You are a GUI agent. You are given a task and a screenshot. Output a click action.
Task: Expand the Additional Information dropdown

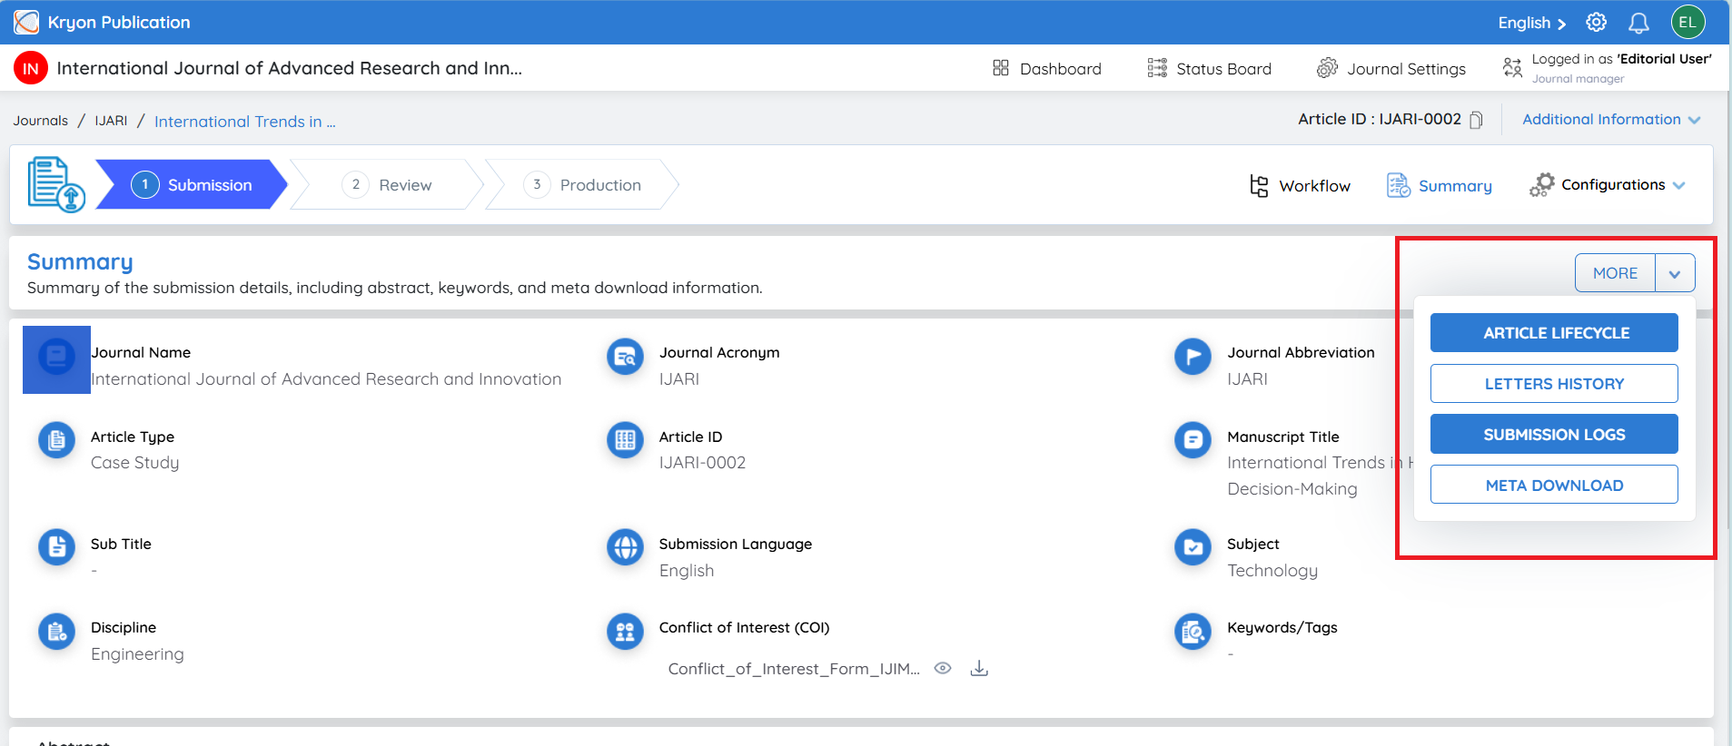tap(1611, 120)
